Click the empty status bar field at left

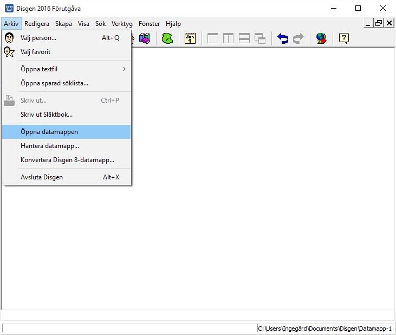point(129,329)
